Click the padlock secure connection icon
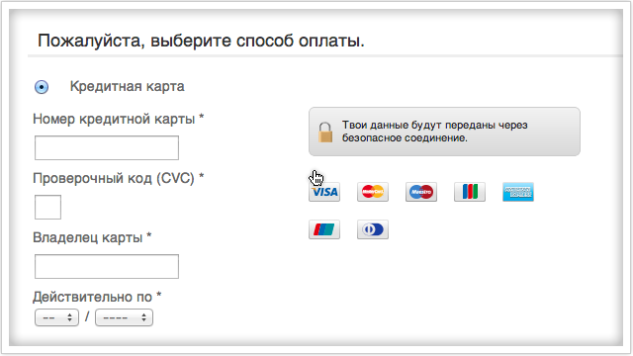Screen dimensions: 633x356 point(325,133)
